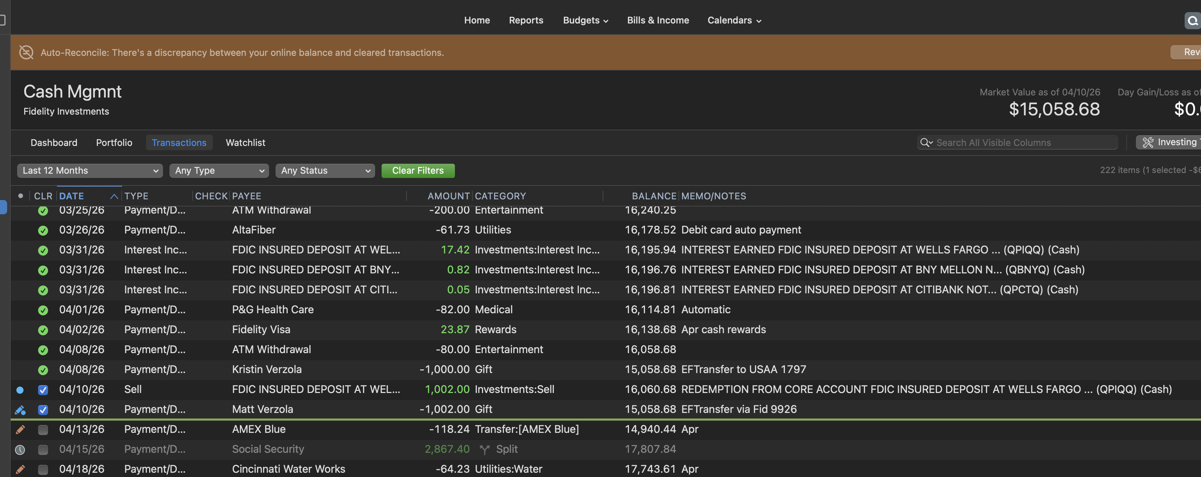This screenshot has height=477, width=1201.
Task: Click the clock icon on Social Security row
Action: point(20,450)
